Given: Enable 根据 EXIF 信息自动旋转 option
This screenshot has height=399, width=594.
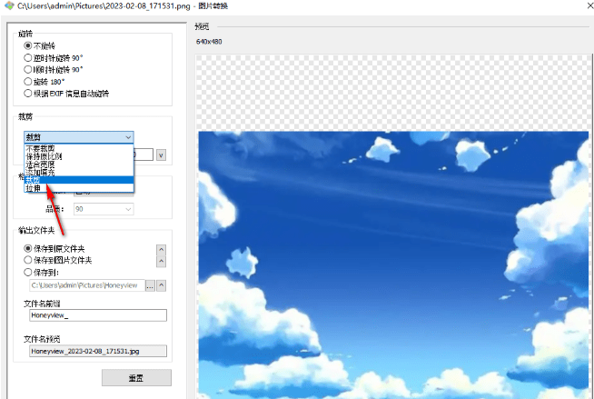Looking at the screenshot, I should (28, 93).
